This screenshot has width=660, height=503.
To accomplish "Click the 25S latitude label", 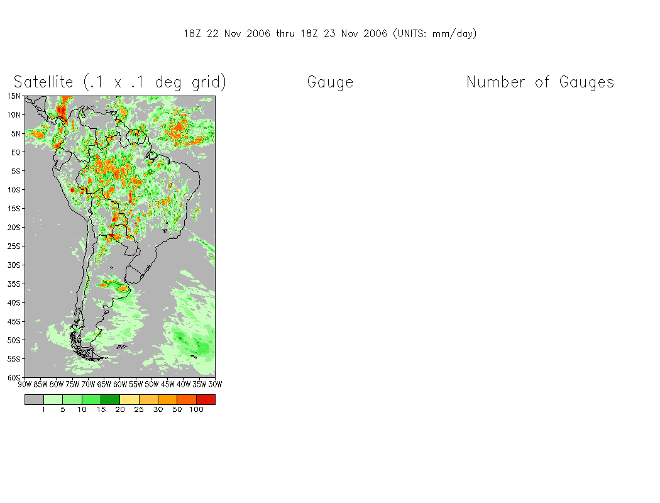I will [x=14, y=246].
